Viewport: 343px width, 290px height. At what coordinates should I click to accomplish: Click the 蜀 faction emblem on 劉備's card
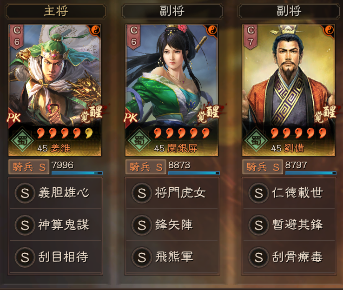click(257, 140)
